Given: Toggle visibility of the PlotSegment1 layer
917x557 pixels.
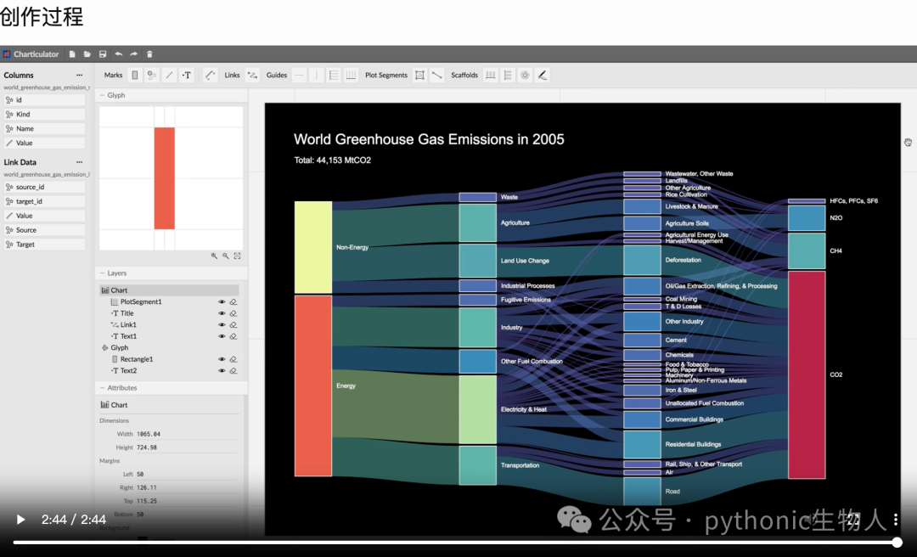Looking at the screenshot, I should coord(222,302).
